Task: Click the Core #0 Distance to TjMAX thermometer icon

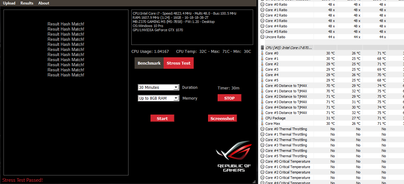Action: [262, 86]
